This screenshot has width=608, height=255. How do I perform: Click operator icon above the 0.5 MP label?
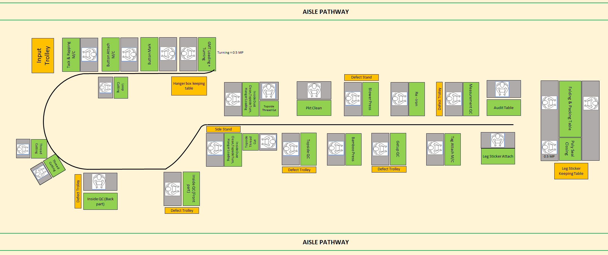(x=549, y=147)
